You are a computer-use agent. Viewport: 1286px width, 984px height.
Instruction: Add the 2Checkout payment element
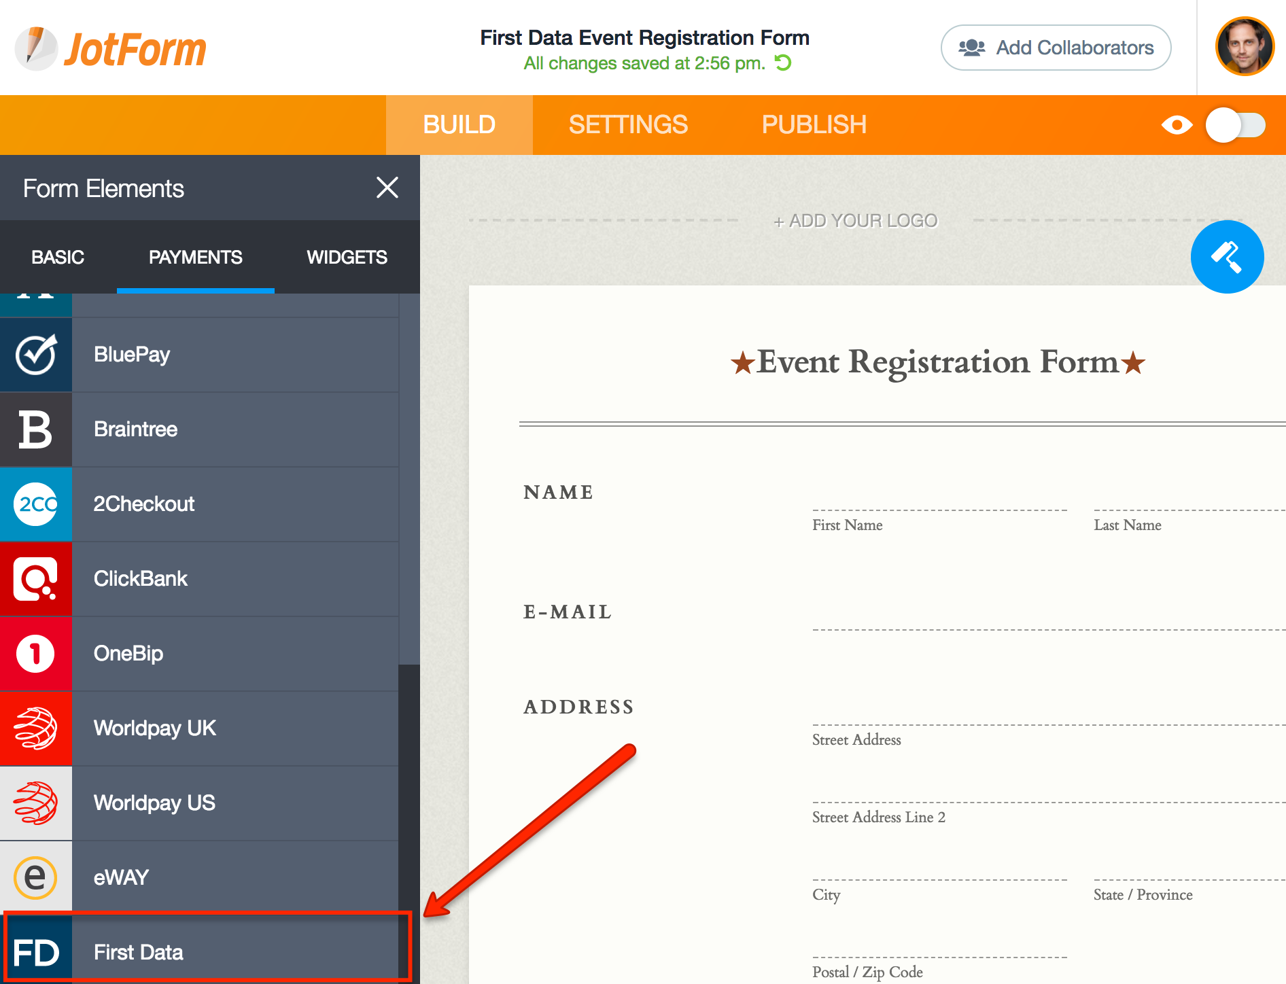(199, 504)
